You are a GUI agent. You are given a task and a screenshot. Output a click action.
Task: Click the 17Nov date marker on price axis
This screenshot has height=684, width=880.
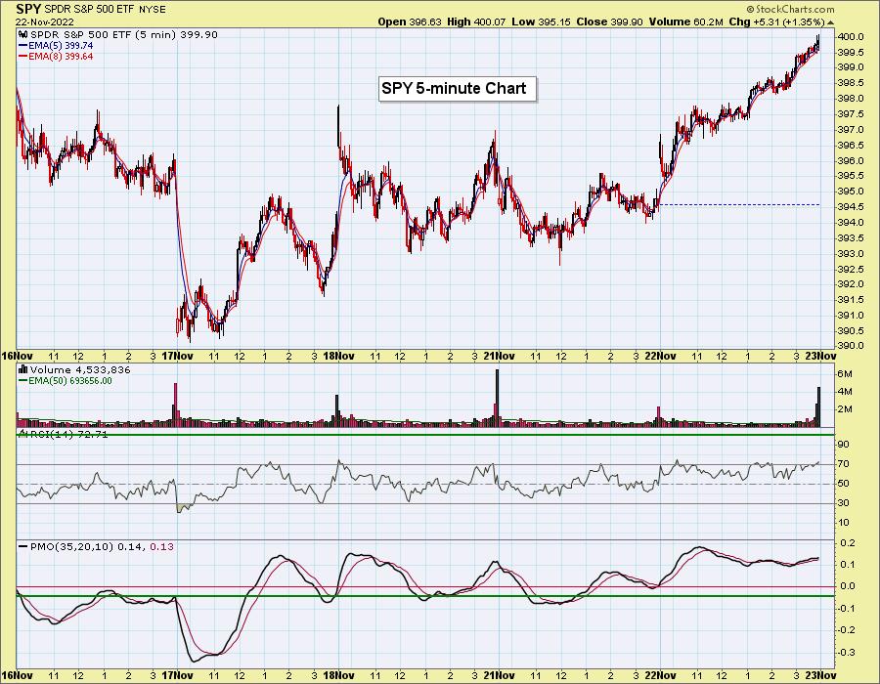coord(177,356)
